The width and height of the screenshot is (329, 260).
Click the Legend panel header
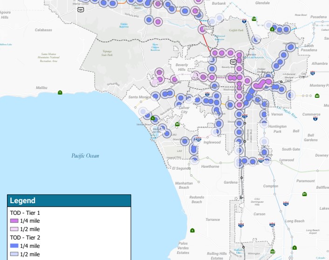(69, 201)
